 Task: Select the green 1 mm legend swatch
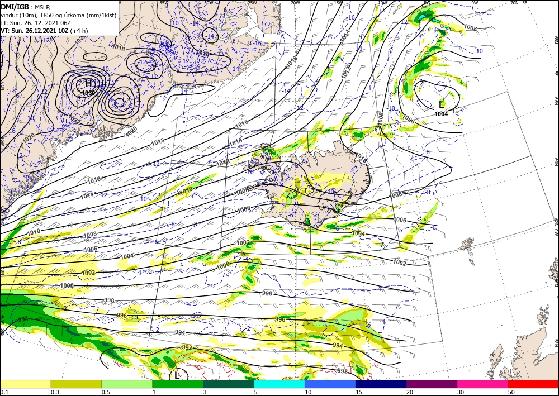click(x=178, y=384)
